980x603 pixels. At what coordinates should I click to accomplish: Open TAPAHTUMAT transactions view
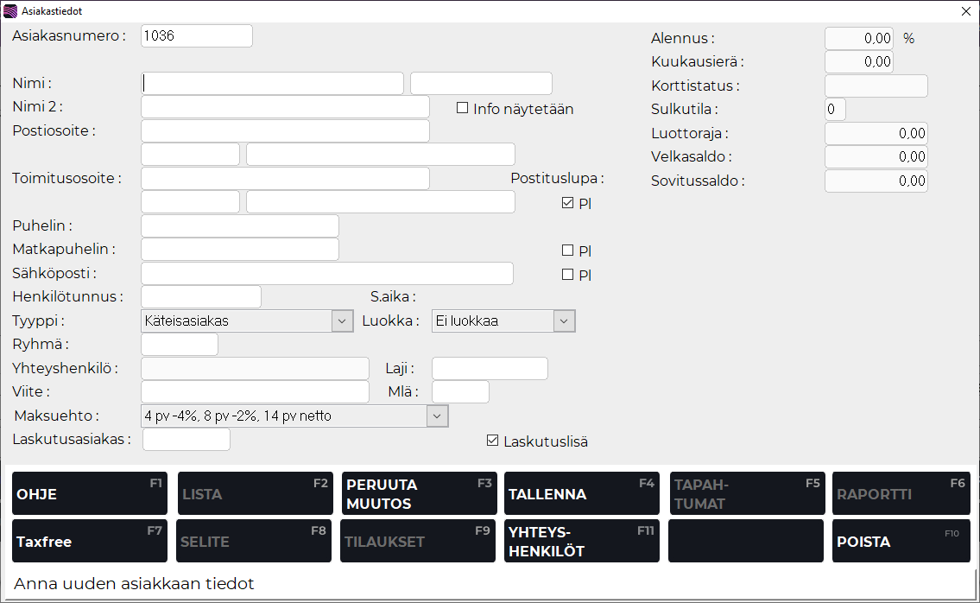745,493
